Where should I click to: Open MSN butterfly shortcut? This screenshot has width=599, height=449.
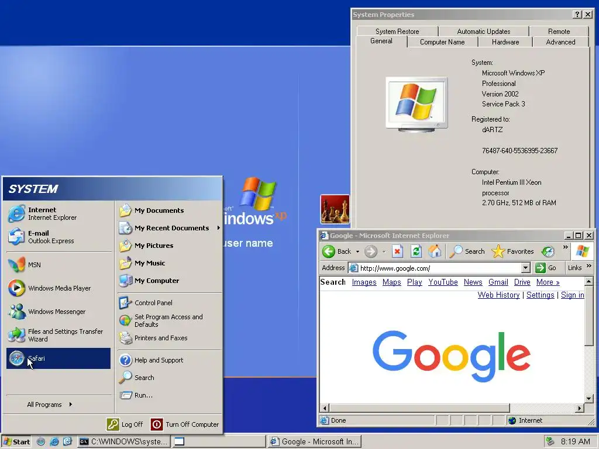pos(58,265)
